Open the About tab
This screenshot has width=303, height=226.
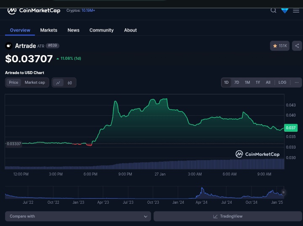[x=130, y=30]
